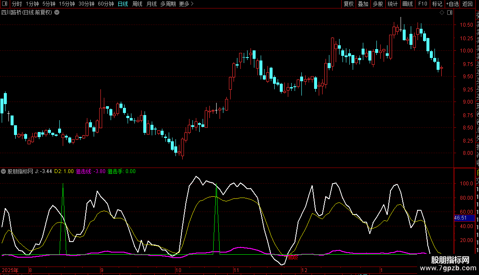Select the 5分钟 chart period
Screen dimensions: 479x275
click(49, 4)
